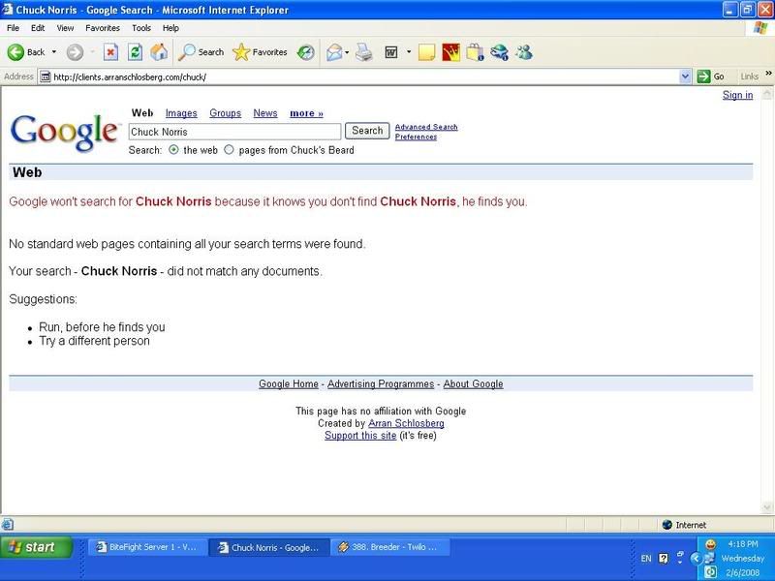Viewport: 775px width, 581px height.
Task: Open the News search link
Action: [x=264, y=113]
